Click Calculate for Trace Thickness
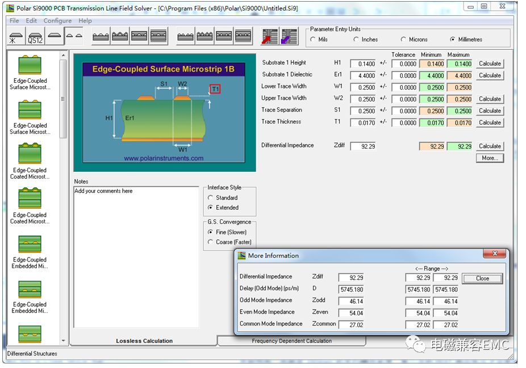 [490, 122]
